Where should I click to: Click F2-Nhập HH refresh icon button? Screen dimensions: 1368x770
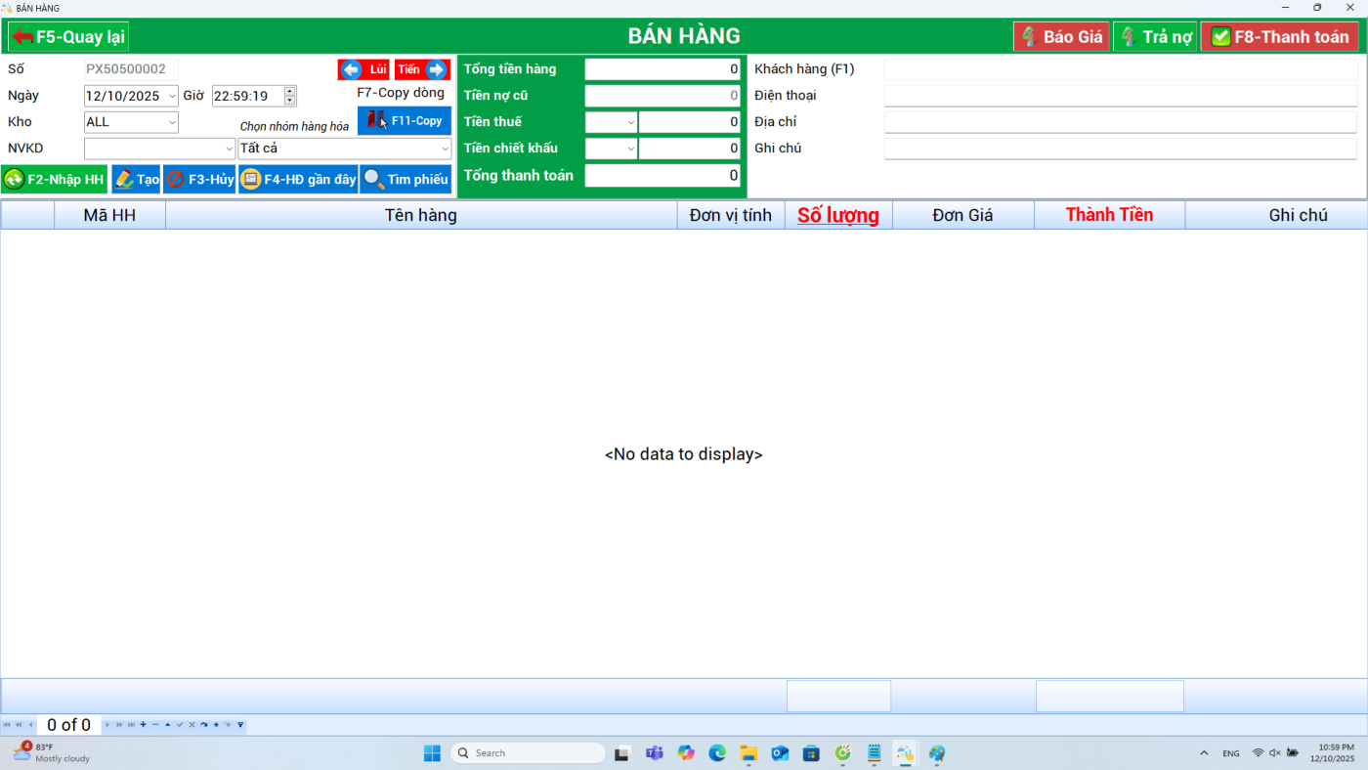54,180
